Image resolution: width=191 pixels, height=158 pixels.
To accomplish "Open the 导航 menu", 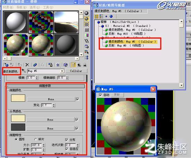I will coord(22,7).
